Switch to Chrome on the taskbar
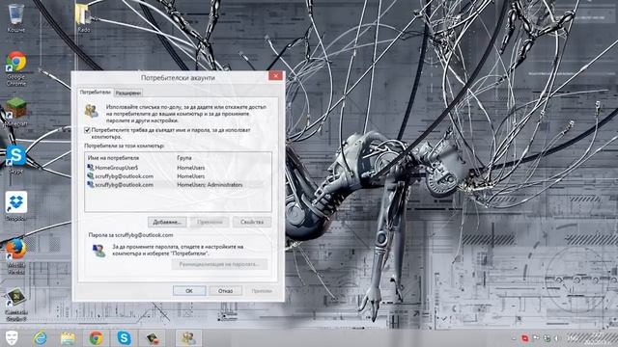 pyautogui.click(x=96, y=338)
